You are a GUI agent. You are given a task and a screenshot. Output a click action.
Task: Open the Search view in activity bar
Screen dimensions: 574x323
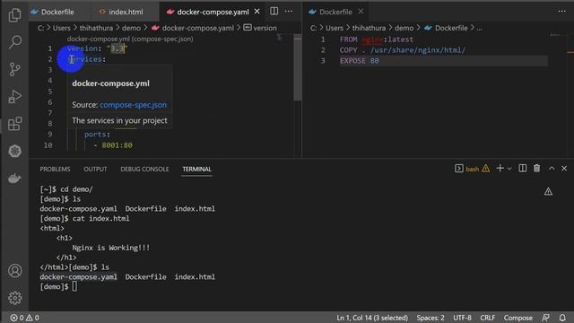(x=14, y=42)
